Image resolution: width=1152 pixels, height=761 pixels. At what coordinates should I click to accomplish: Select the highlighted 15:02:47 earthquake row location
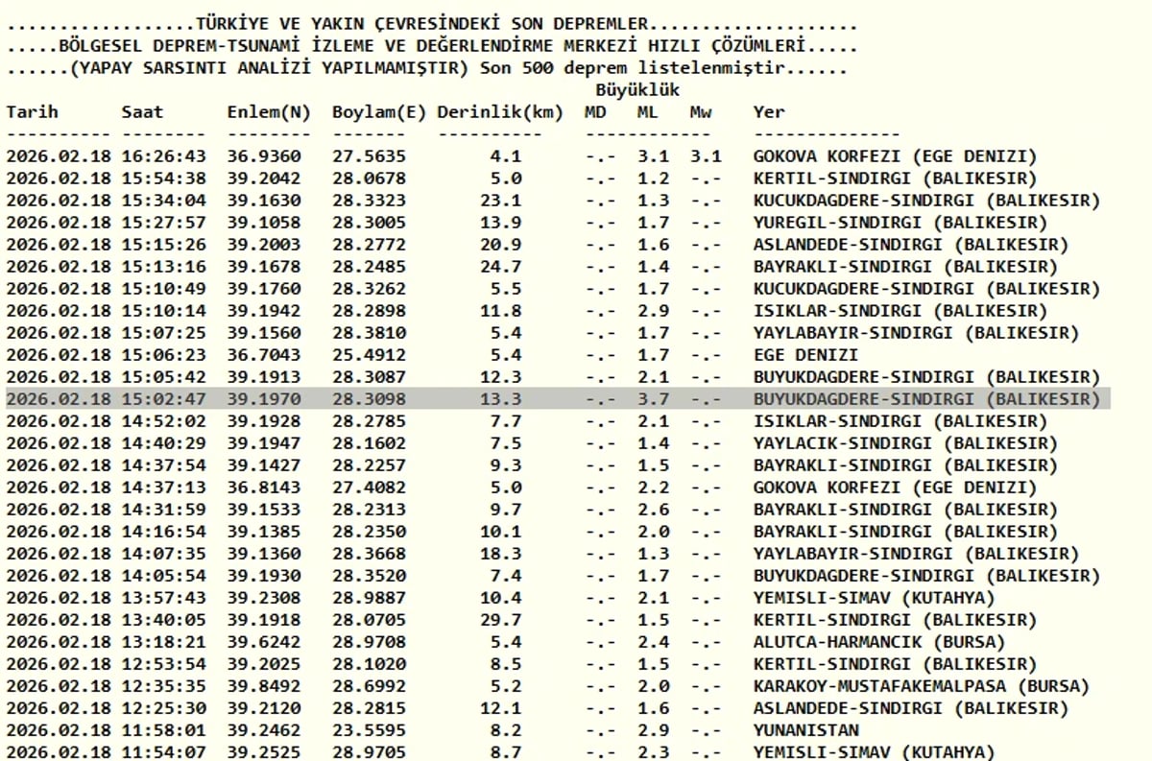926,399
